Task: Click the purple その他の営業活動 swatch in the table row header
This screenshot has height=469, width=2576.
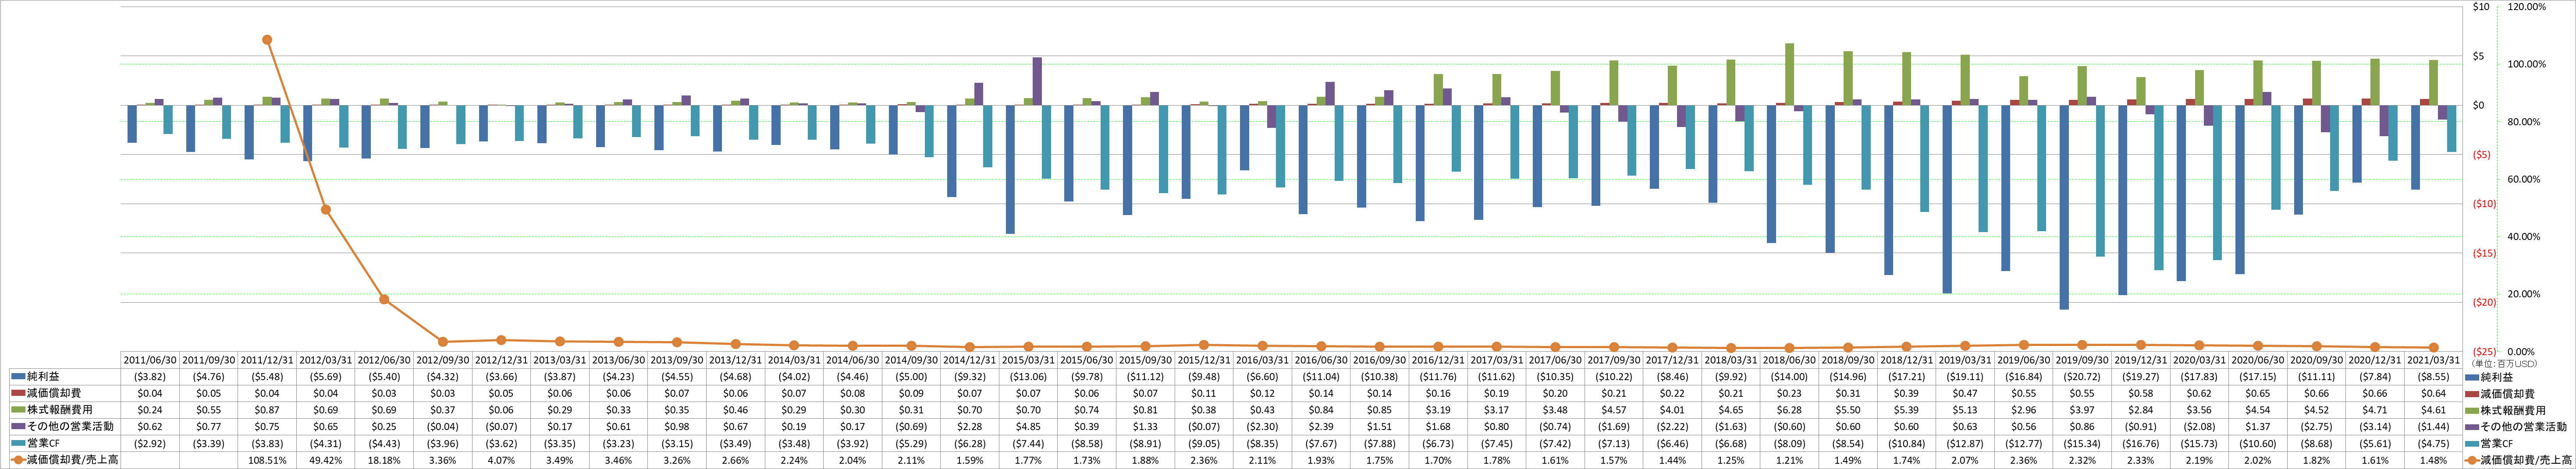Action: (17, 427)
